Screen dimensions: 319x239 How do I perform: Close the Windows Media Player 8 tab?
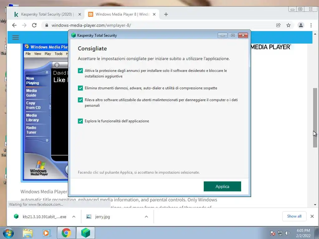point(154,14)
